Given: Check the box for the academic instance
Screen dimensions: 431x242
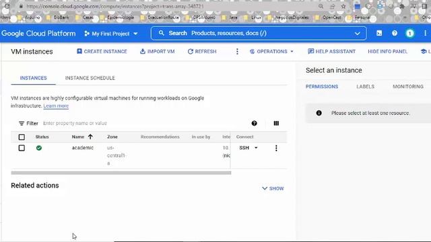Looking at the screenshot, I should 22,148.
